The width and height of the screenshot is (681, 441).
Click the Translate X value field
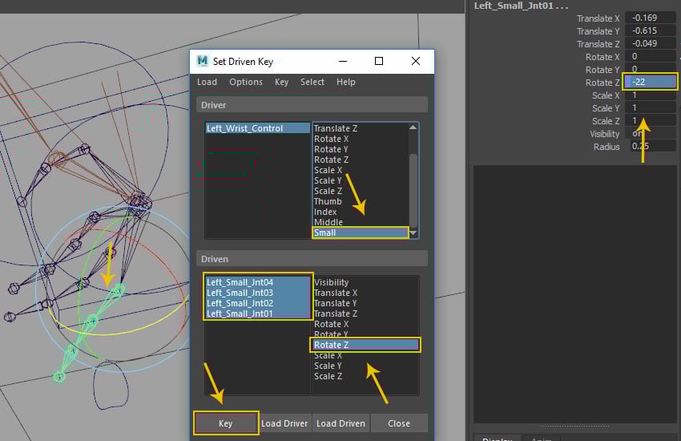(x=651, y=18)
